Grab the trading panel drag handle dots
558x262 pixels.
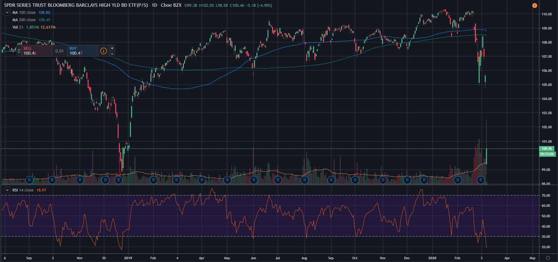pyautogui.click(x=19, y=51)
